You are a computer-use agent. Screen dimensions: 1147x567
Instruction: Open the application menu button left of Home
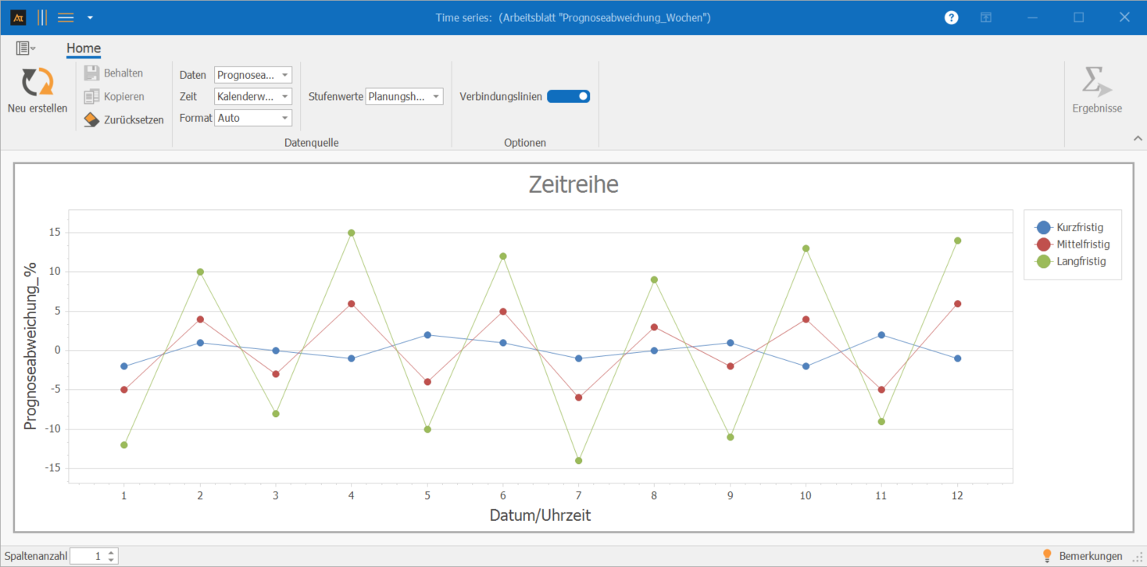pyautogui.click(x=26, y=48)
